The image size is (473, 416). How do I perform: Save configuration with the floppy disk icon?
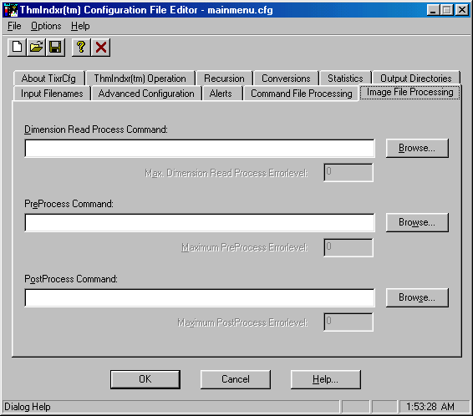(x=55, y=48)
